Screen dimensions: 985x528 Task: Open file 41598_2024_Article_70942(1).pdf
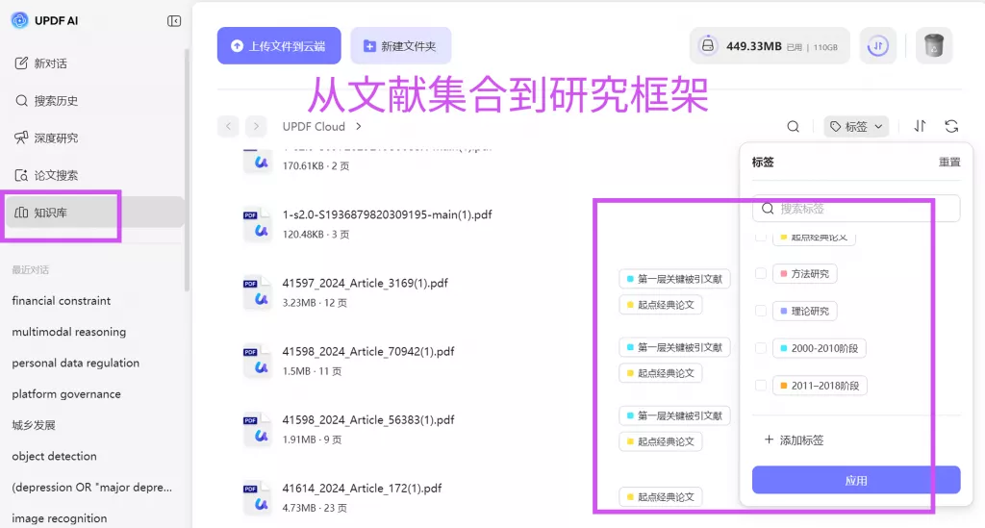tap(368, 352)
